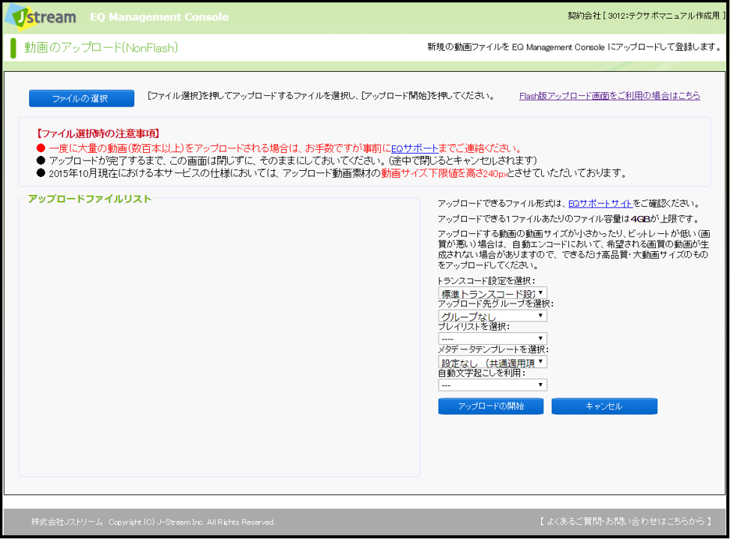This screenshot has width=730, height=539.
Task: Click the アップロードファイルリスト heading
Action: click(x=89, y=199)
